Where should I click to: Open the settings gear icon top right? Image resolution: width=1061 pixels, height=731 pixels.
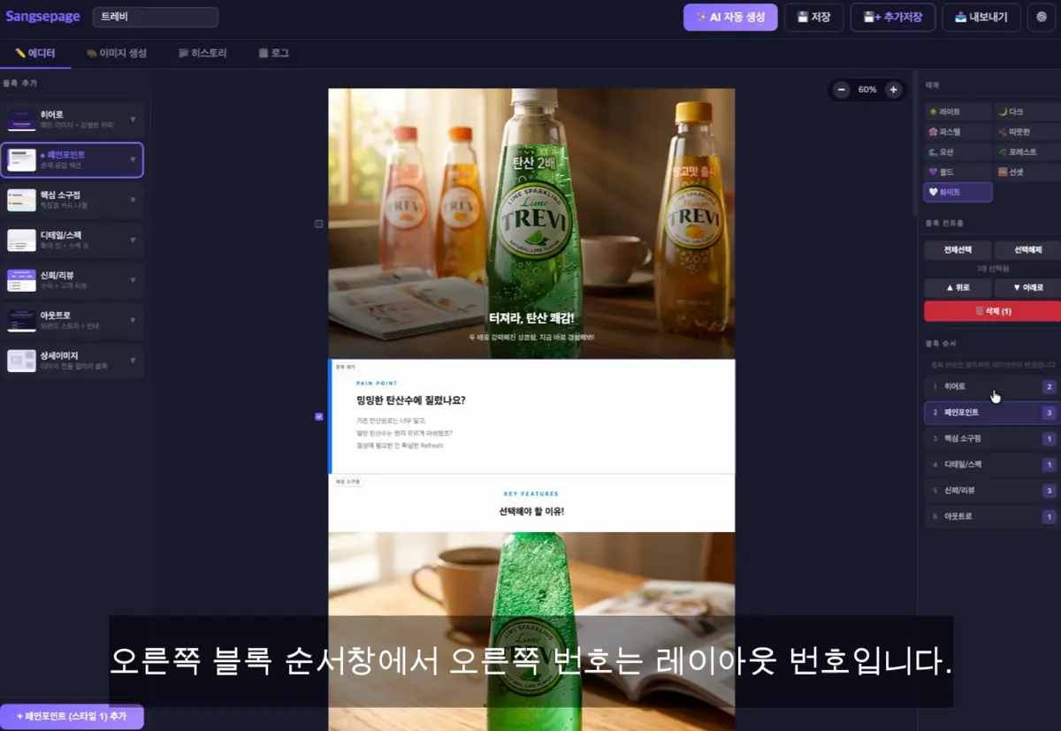[1042, 17]
